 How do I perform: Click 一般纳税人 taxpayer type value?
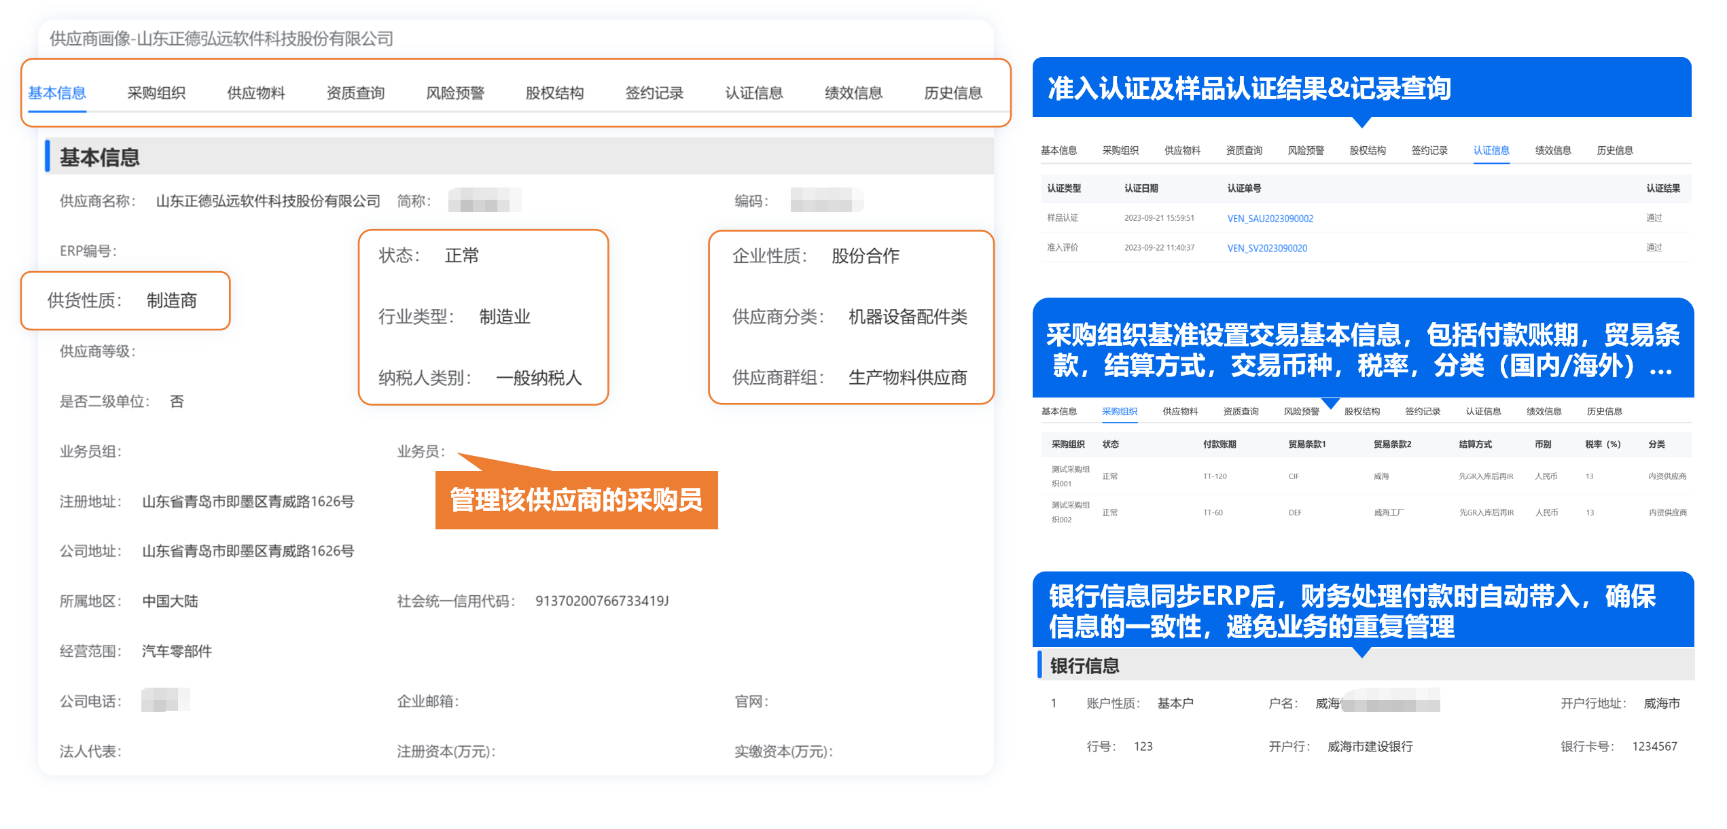coord(539,378)
